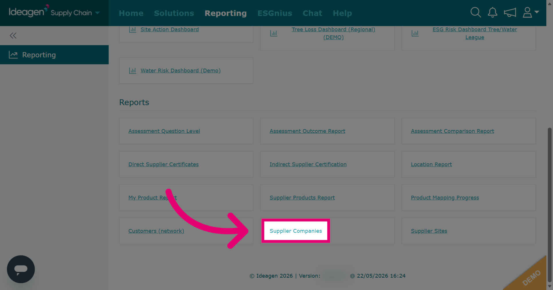Open the ESGnius menu item

275,13
